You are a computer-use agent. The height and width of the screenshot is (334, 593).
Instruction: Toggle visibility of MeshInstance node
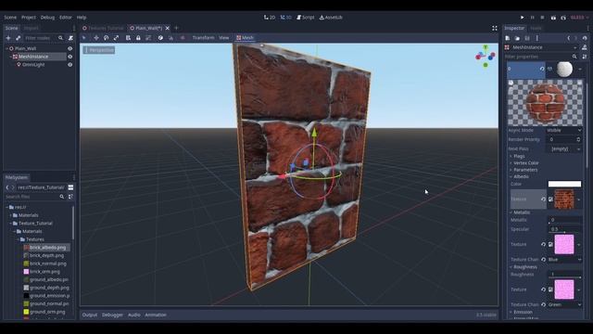(70, 57)
